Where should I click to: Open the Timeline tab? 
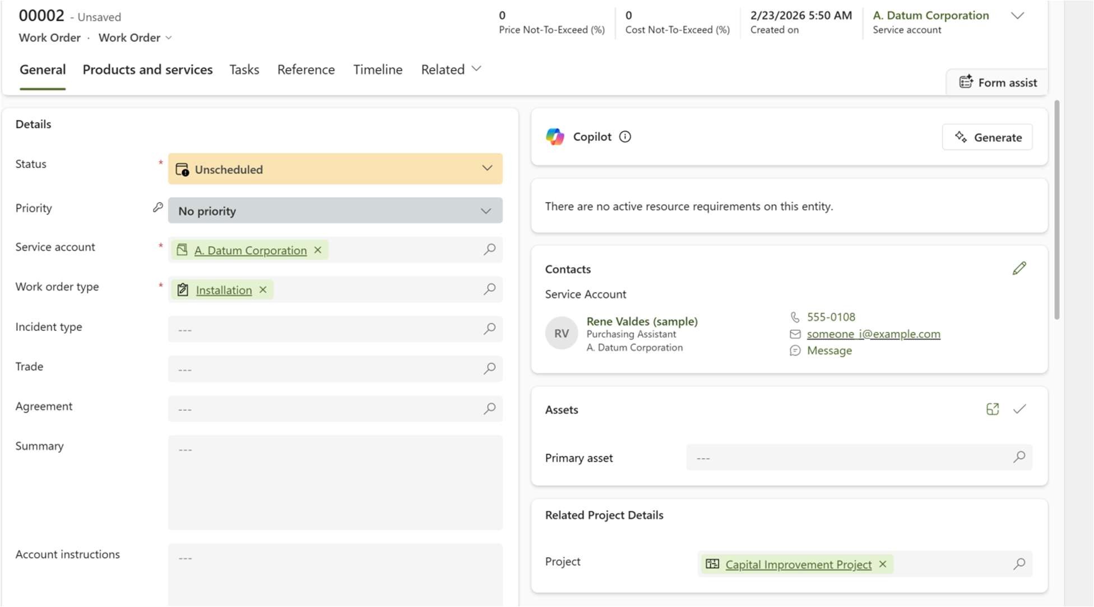tap(377, 69)
